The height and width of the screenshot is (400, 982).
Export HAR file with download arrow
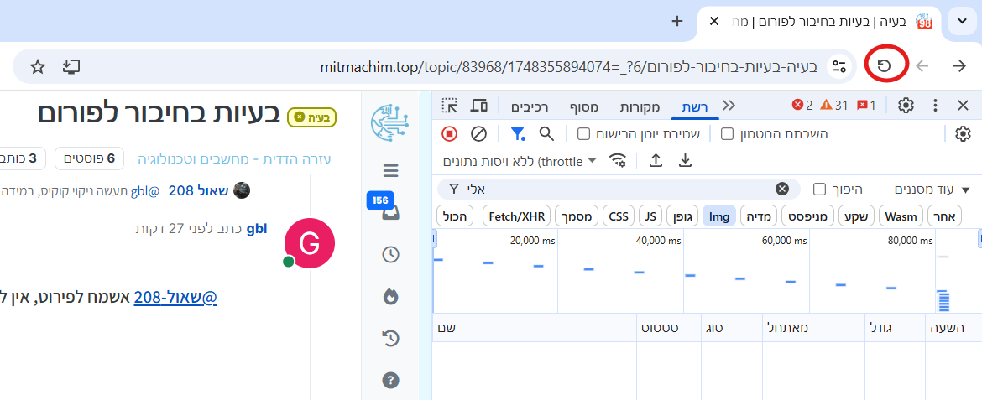coord(685,162)
